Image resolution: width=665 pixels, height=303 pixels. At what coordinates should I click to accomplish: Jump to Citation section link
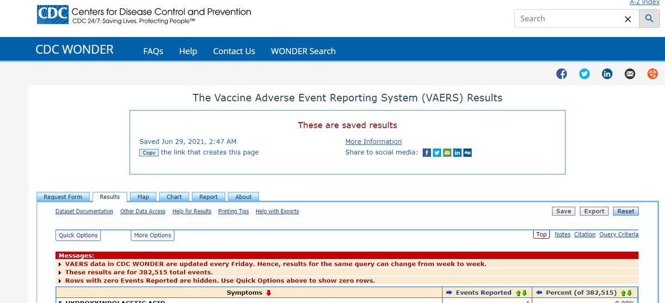(585, 234)
